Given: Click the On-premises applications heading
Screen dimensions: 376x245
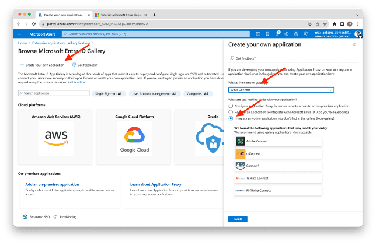Looking at the screenshot, I should click(39, 174).
